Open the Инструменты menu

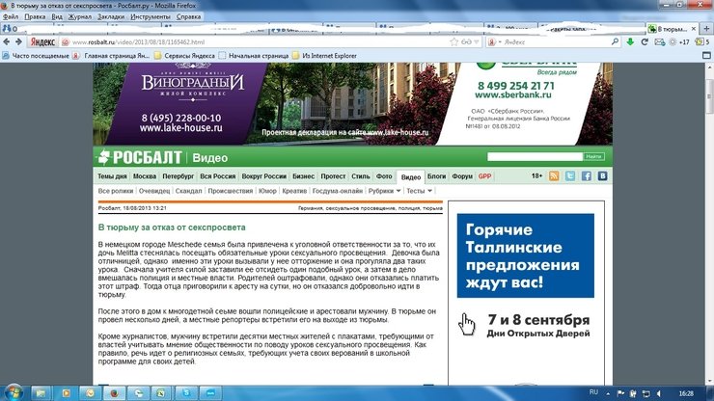tap(150, 16)
